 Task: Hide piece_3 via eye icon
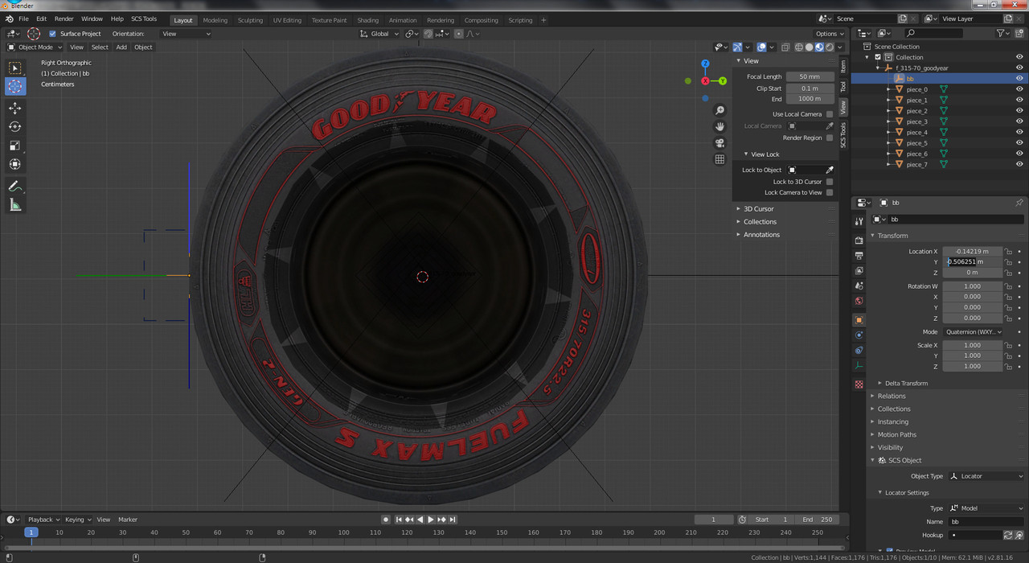[x=1019, y=121]
